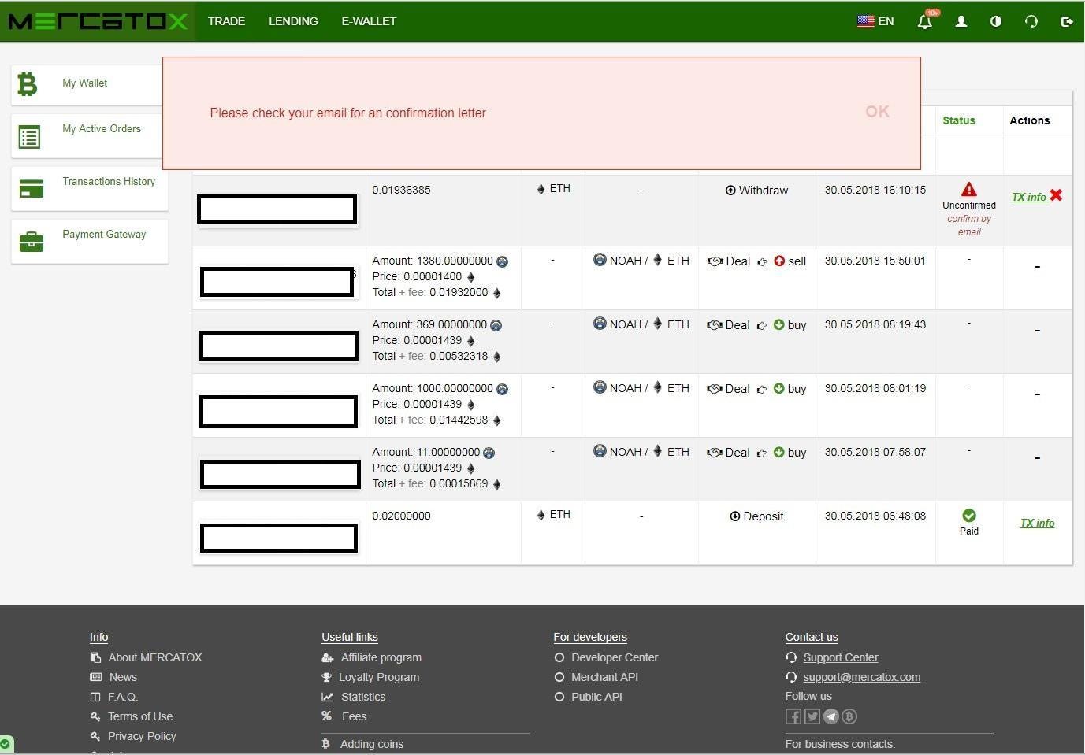Viewport: 1085px width, 755px height.
Task: Open Loyalty Program footer link
Action: (379, 677)
